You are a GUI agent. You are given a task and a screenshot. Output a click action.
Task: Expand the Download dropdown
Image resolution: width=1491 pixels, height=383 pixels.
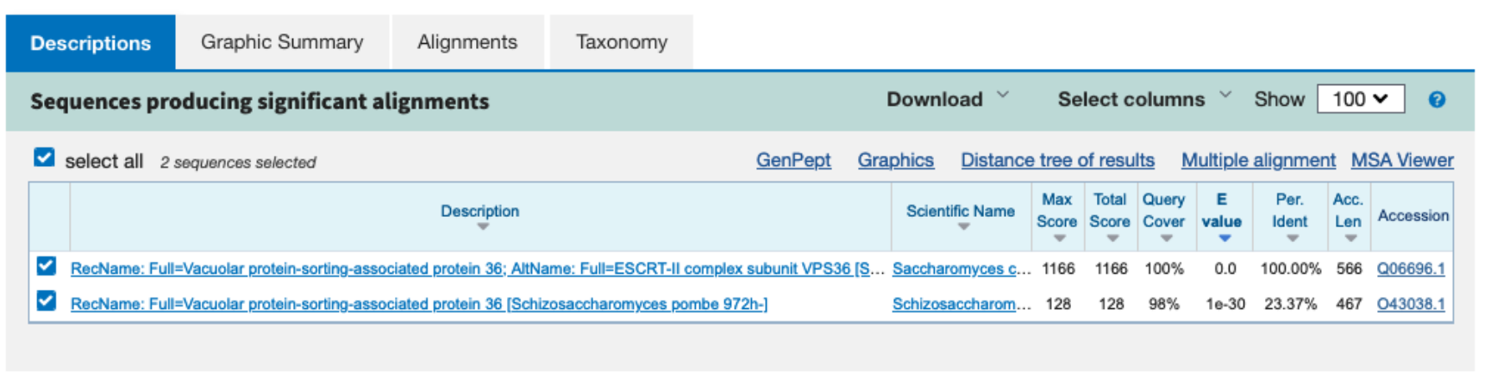(x=948, y=99)
